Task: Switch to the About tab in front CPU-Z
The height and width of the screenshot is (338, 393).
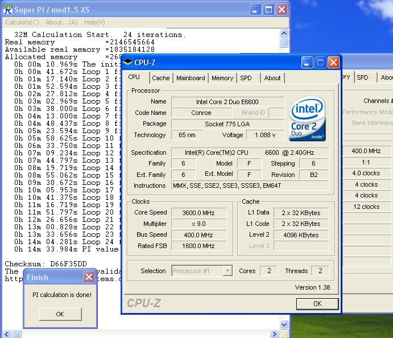Action: point(272,78)
